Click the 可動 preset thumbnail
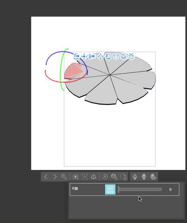187x223 pixels. pos(110,190)
